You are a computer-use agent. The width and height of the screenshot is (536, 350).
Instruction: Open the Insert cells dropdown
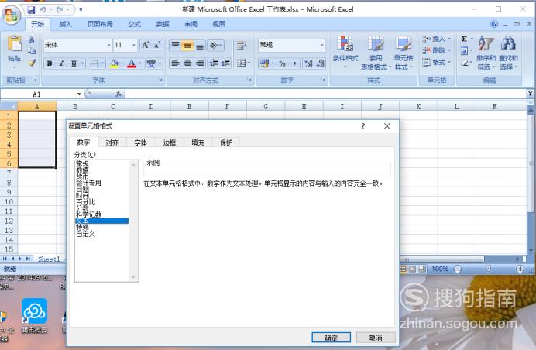pos(437,39)
